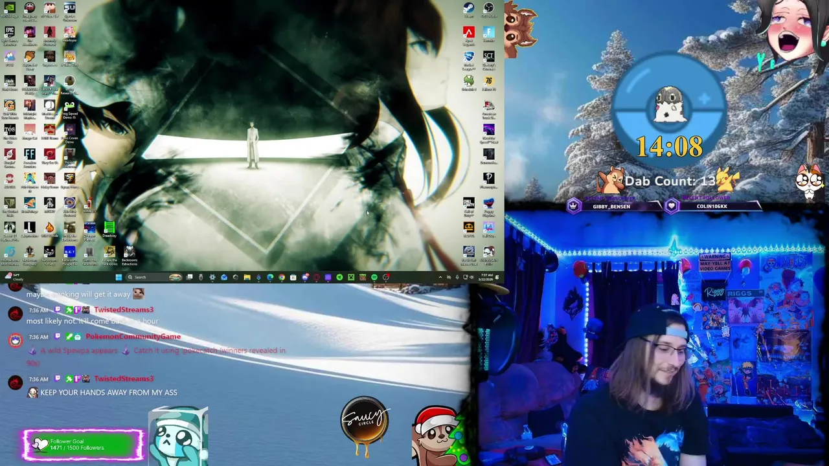Launch Microsoft Edge from the taskbar
The width and height of the screenshot is (829, 466).
(x=270, y=277)
